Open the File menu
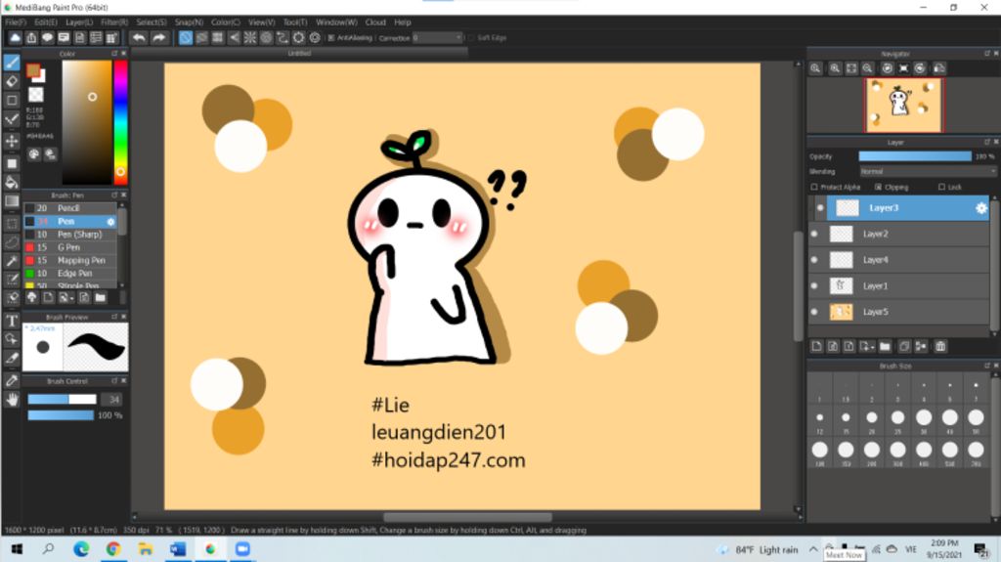Viewport: 1001px width, 562px height. (x=16, y=22)
